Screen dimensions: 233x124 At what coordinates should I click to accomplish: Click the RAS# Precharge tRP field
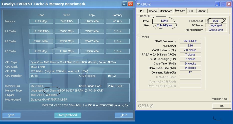coord(190,59)
